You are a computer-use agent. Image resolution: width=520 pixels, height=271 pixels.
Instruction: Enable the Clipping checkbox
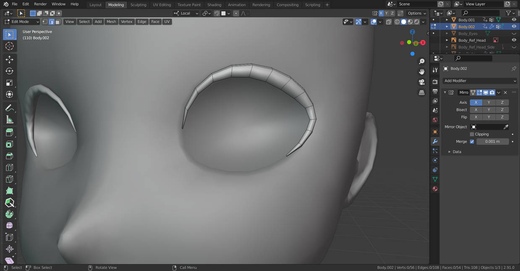[472, 134]
